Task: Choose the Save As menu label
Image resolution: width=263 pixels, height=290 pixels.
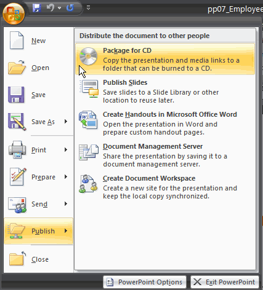Action: [x=43, y=122]
